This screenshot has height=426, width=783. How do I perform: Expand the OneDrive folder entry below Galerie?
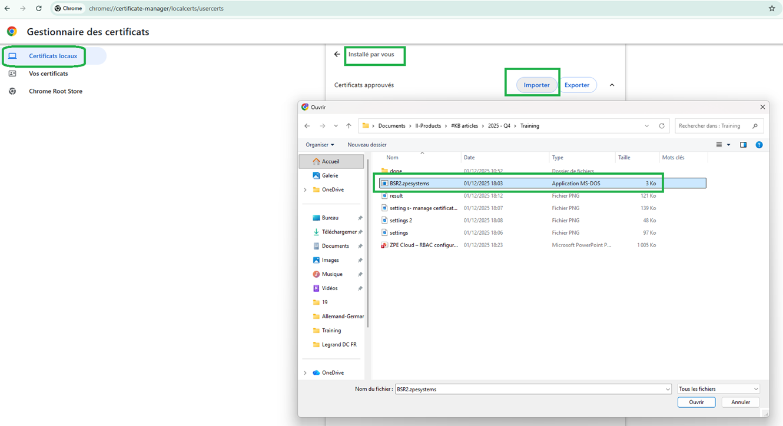click(305, 189)
